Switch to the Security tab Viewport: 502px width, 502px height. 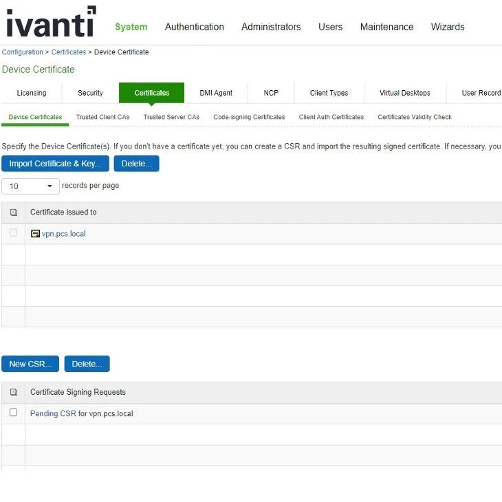(x=90, y=93)
